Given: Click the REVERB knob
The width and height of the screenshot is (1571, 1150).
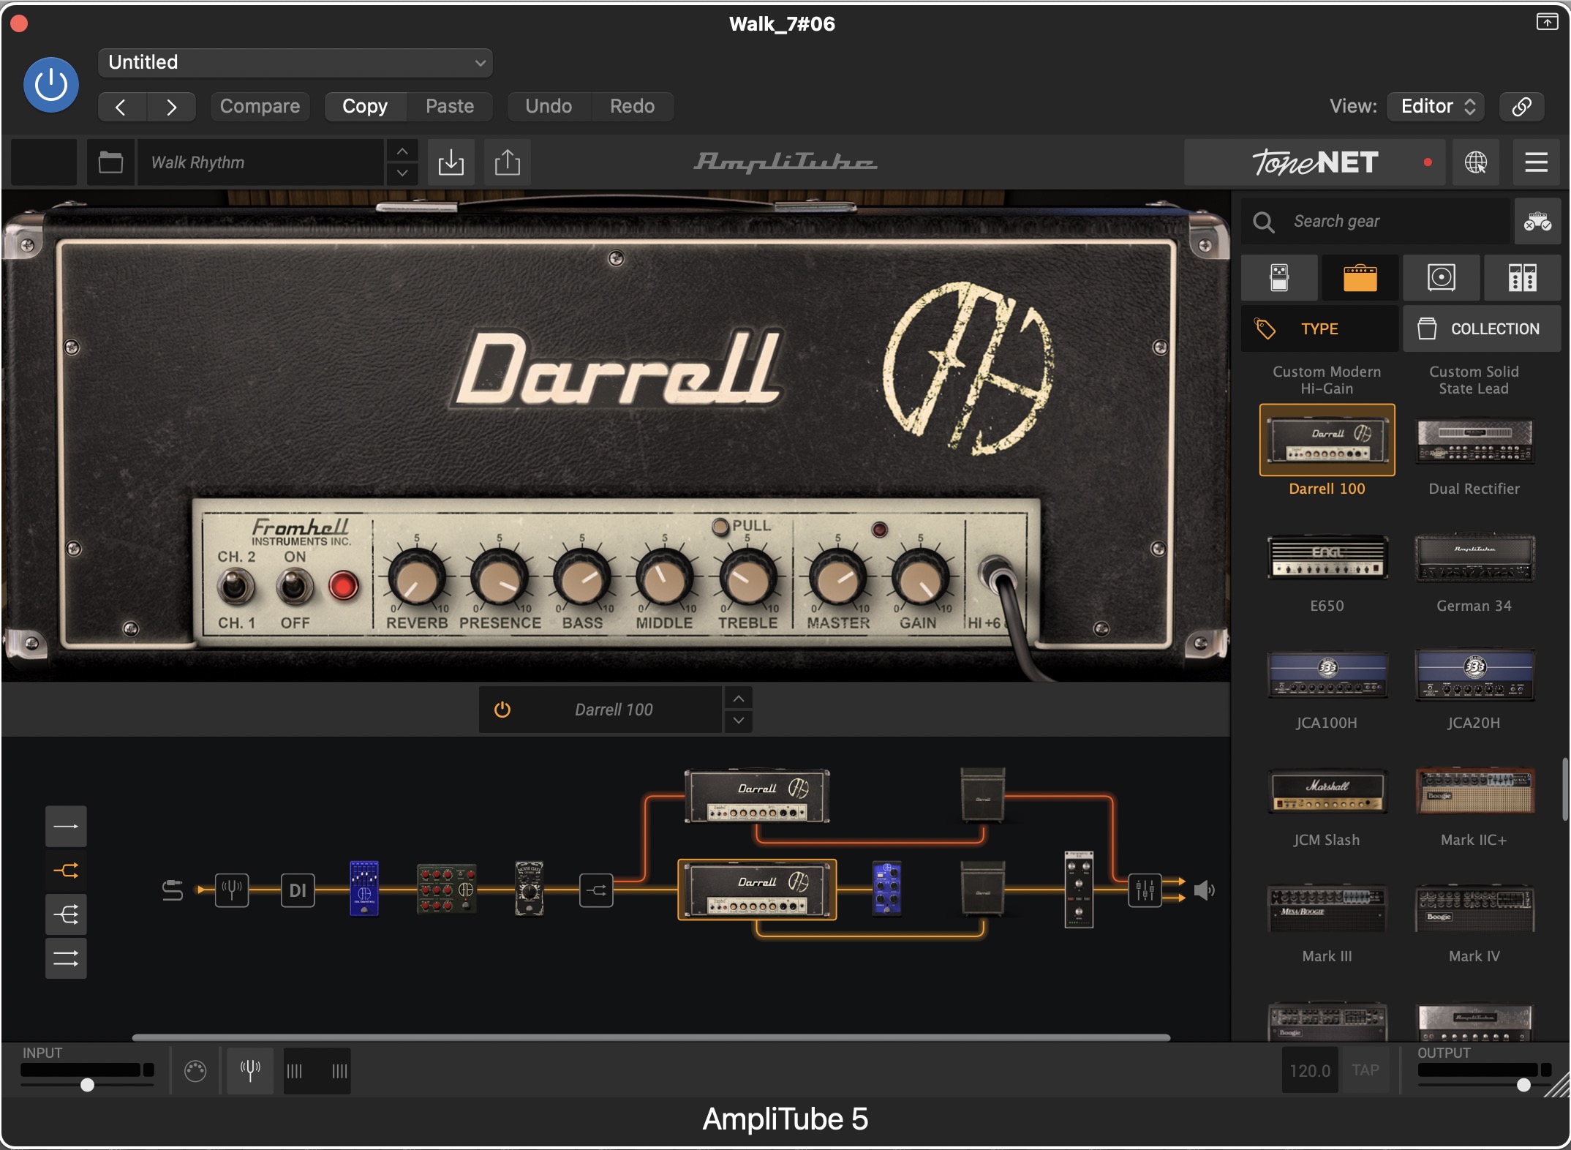Looking at the screenshot, I should (x=416, y=579).
